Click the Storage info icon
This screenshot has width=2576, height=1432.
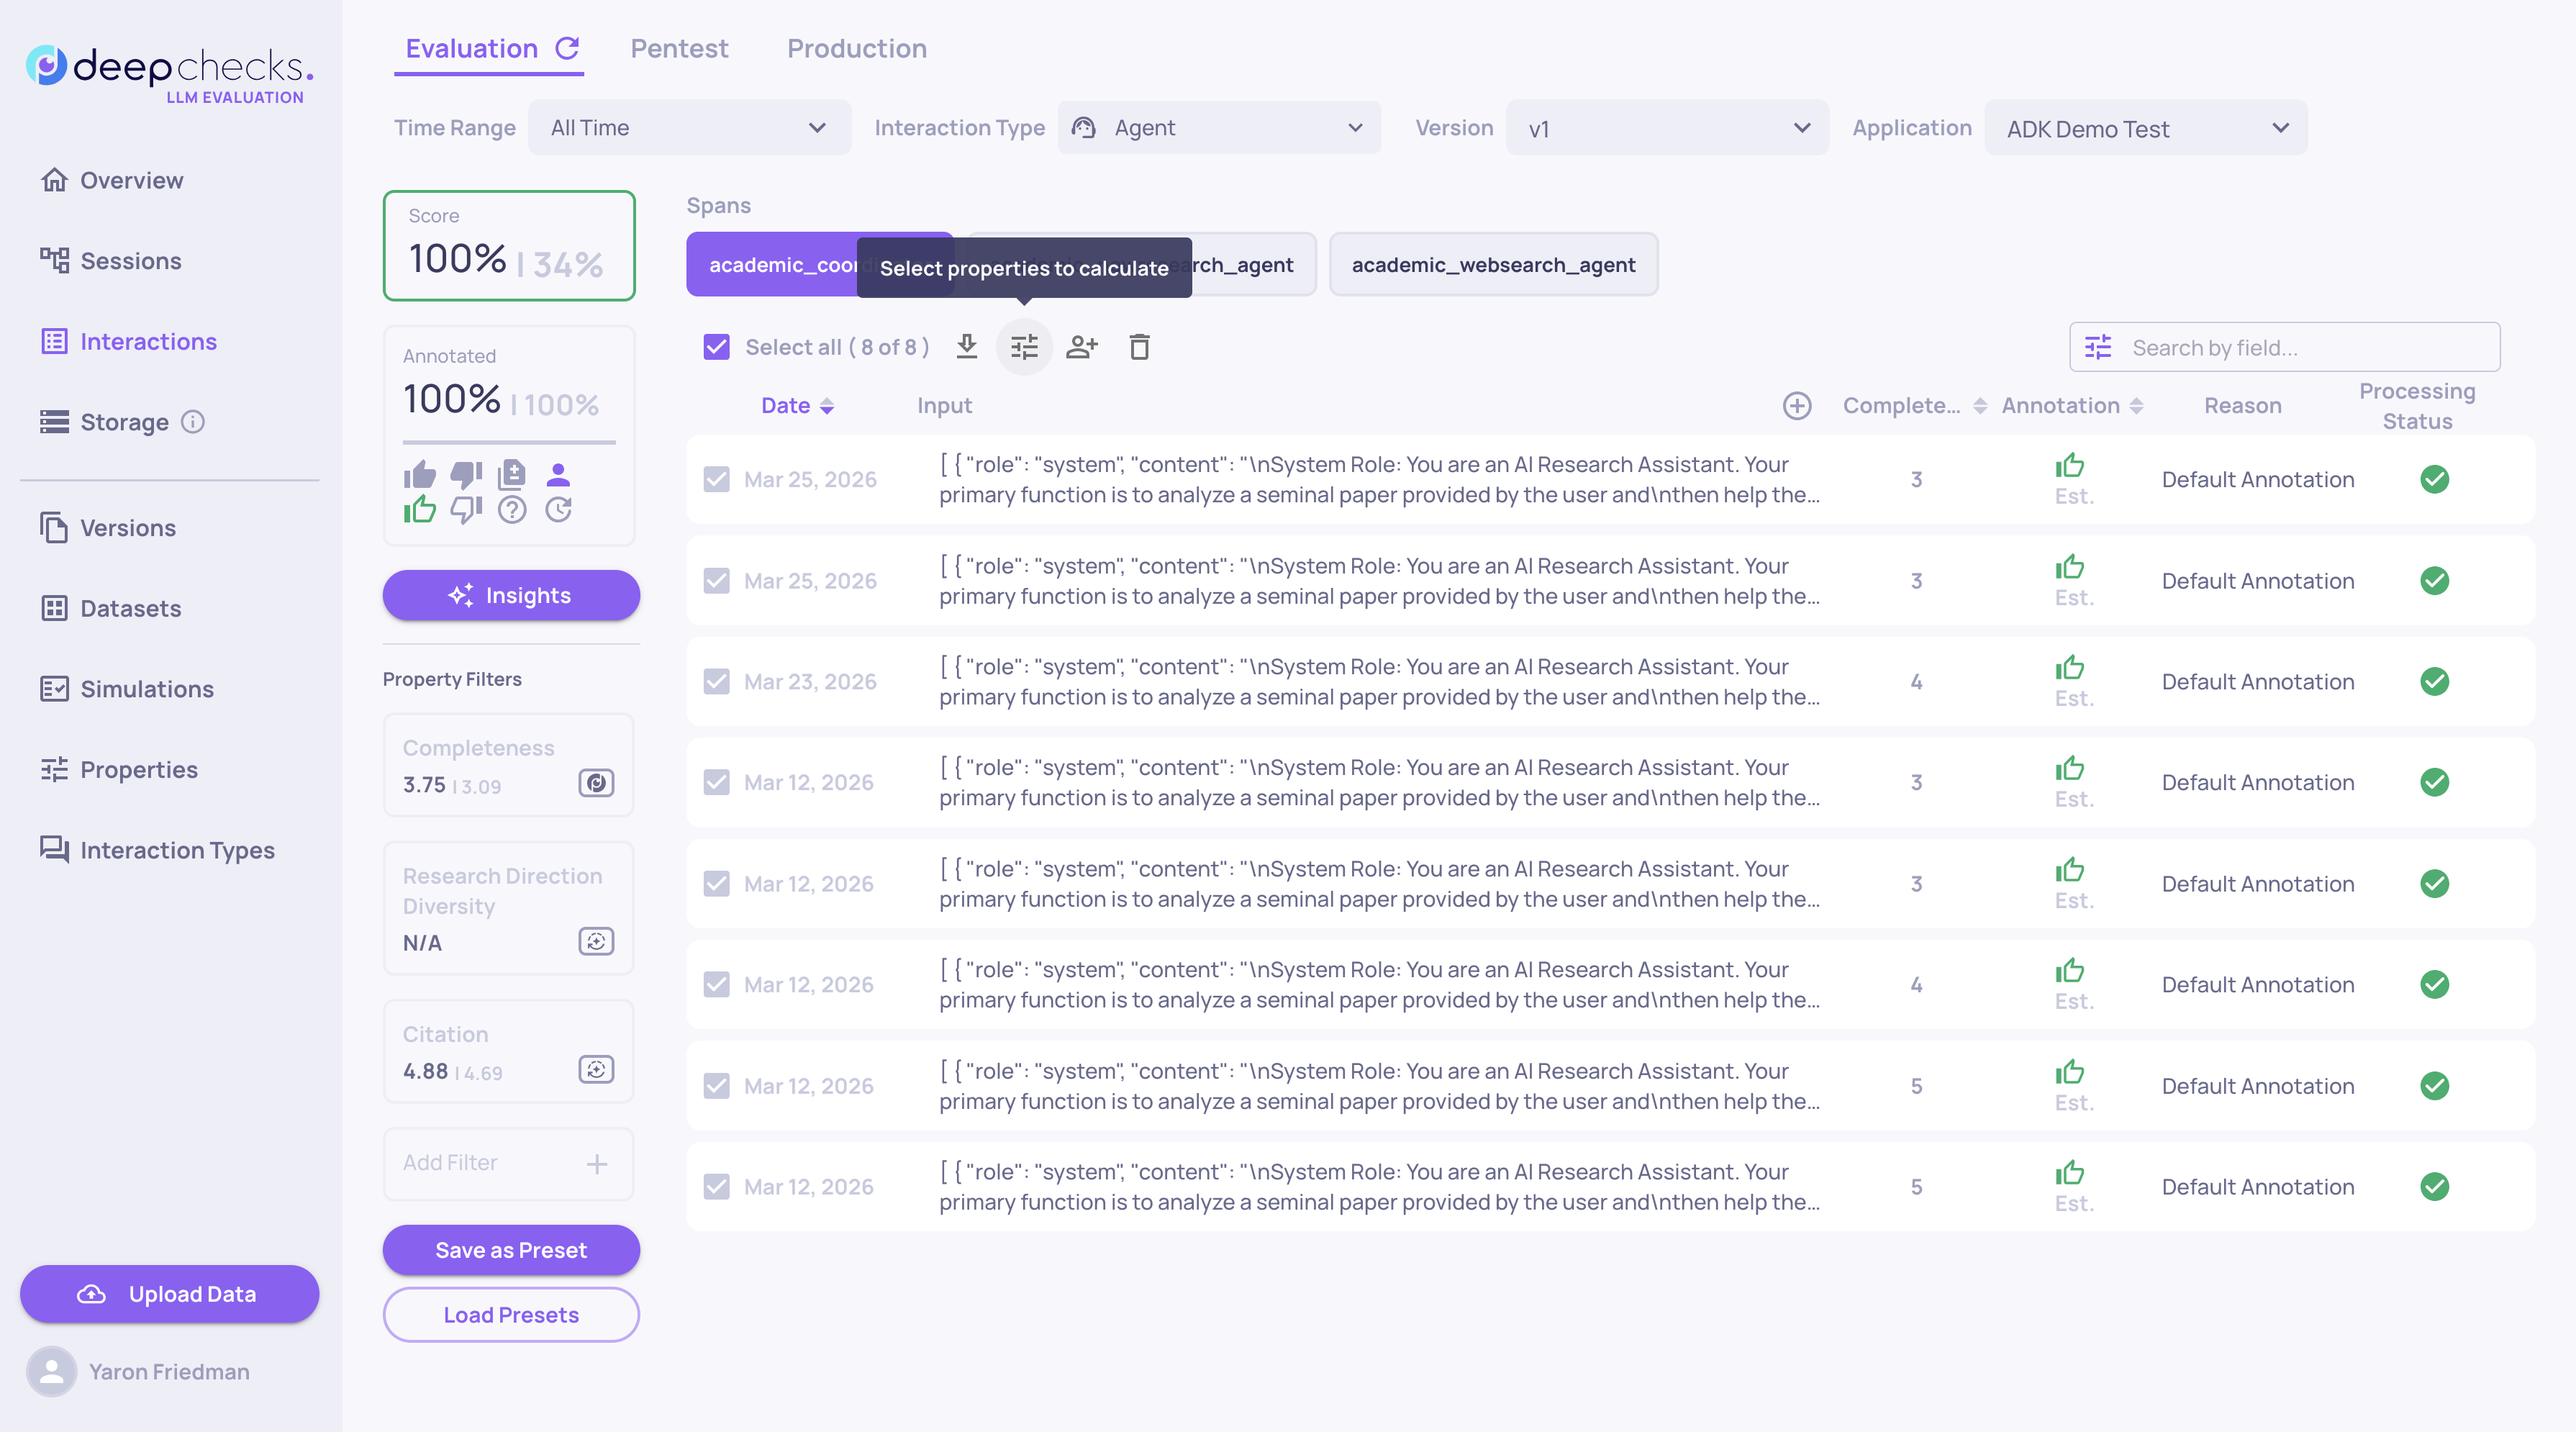click(x=193, y=421)
